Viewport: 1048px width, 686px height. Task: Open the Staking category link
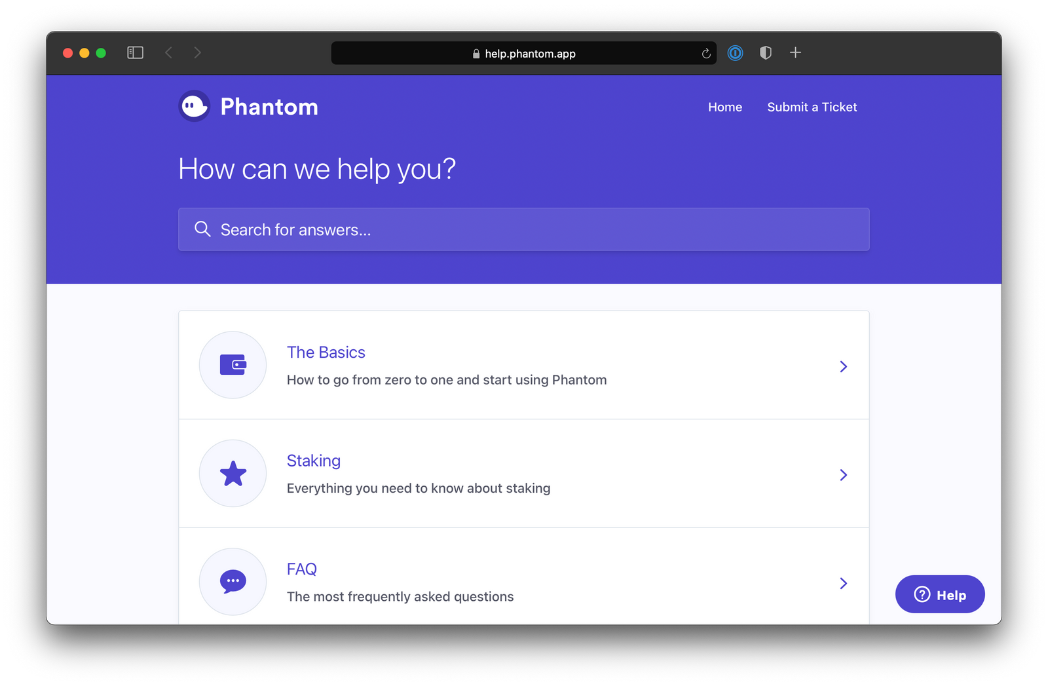pyautogui.click(x=313, y=461)
